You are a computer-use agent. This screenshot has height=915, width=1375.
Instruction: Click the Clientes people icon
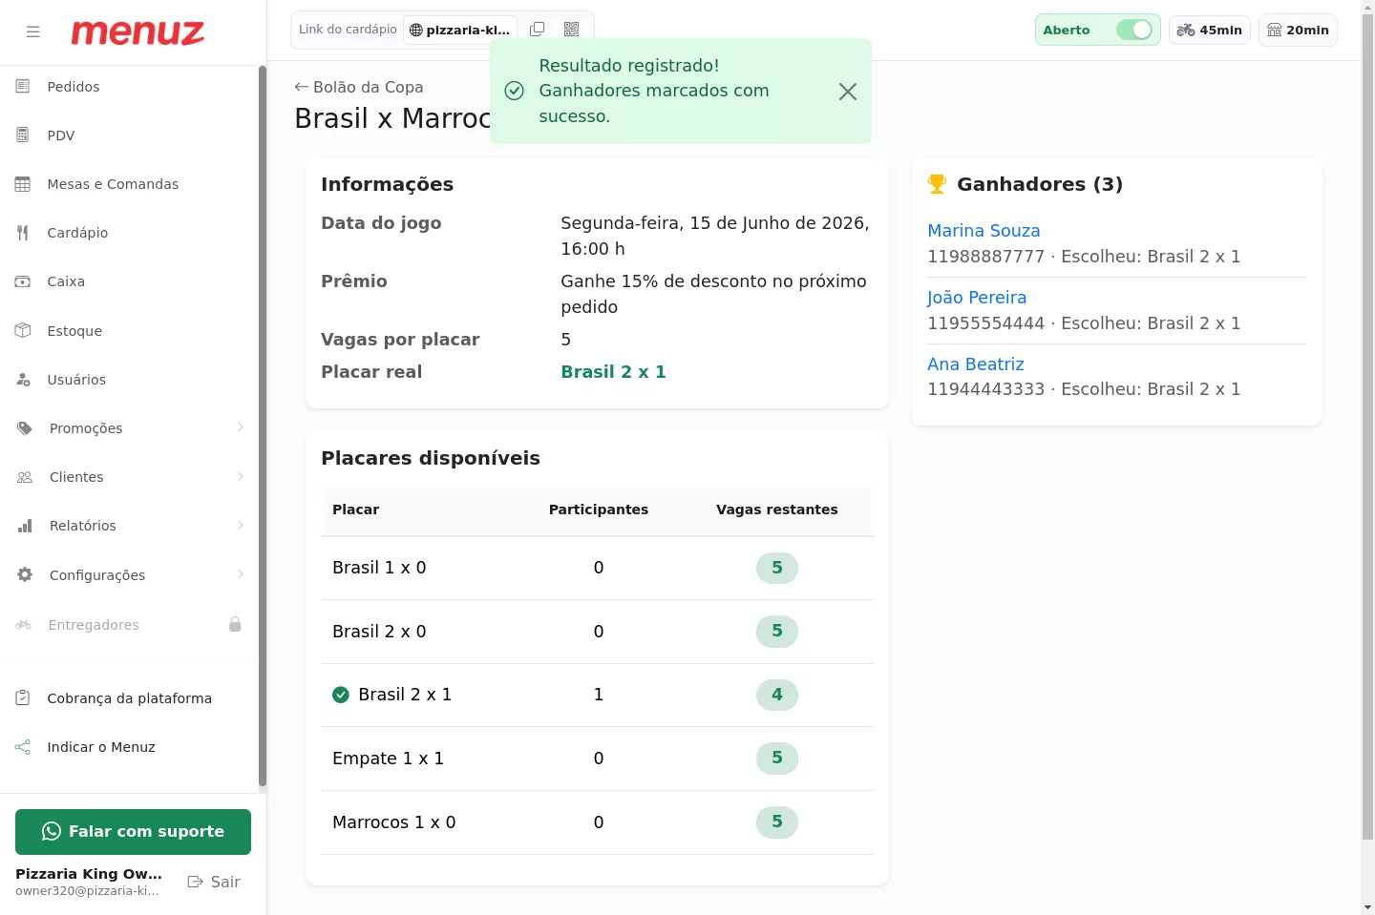(25, 476)
